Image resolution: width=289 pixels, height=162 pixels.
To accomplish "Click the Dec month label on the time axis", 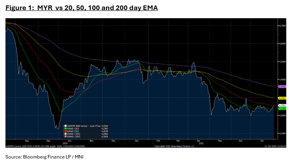I will click(x=113, y=141).
